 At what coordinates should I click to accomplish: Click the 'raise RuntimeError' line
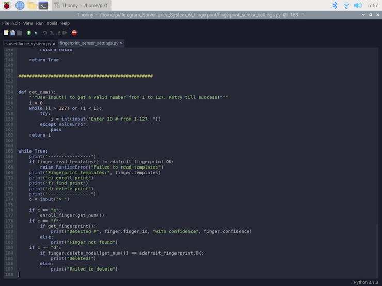(101, 167)
